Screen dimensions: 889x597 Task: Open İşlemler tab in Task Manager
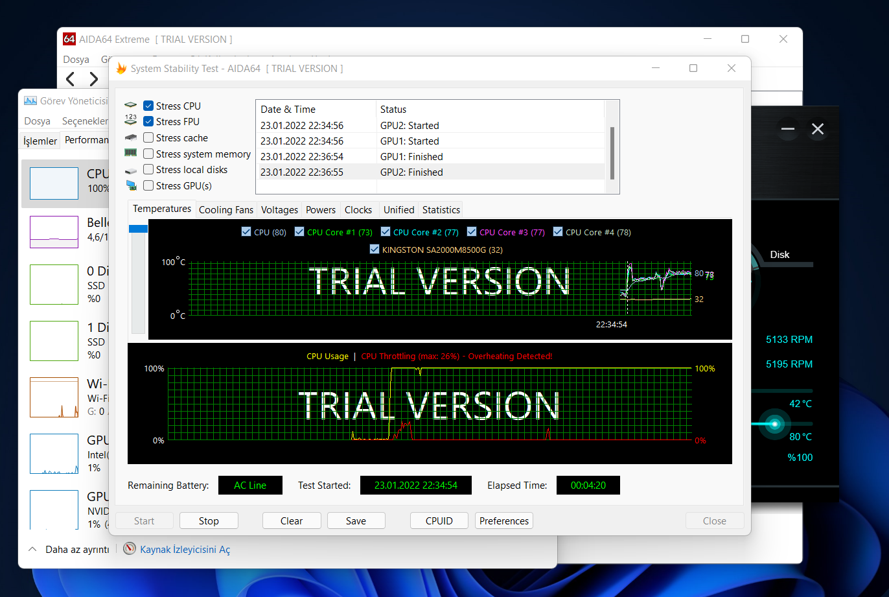(40, 141)
